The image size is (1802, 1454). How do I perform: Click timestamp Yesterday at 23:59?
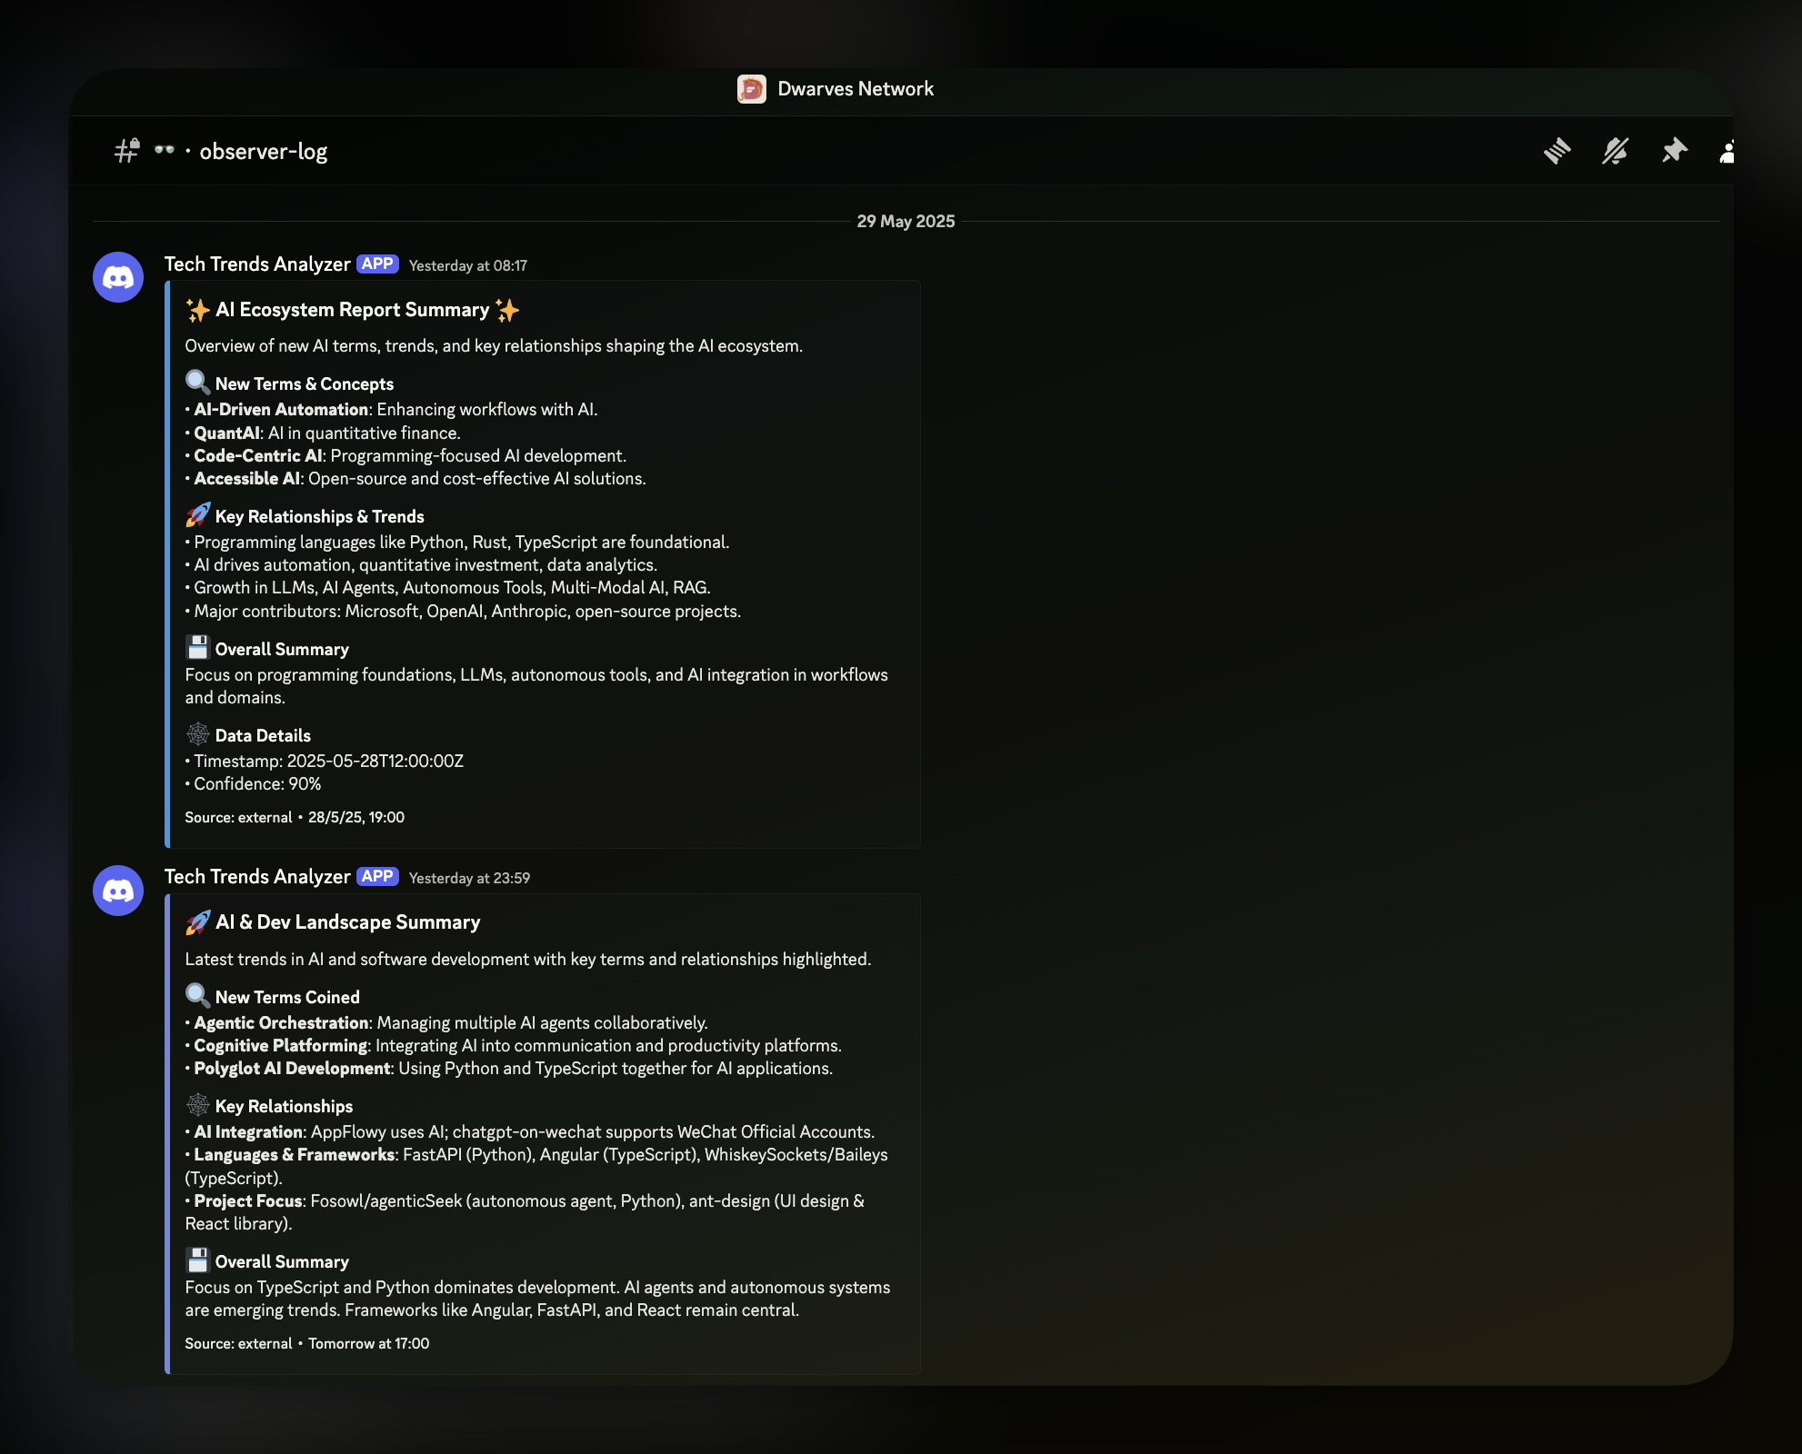(469, 878)
